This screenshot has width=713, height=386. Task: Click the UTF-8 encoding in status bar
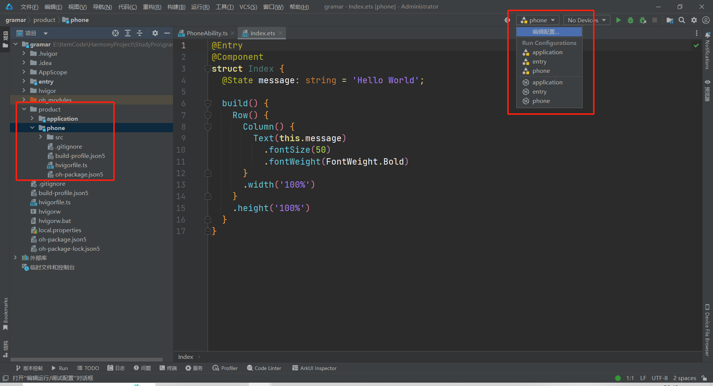click(x=660, y=378)
